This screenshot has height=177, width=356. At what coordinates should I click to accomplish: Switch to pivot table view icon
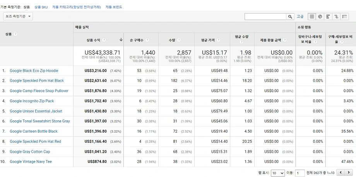point(344,17)
